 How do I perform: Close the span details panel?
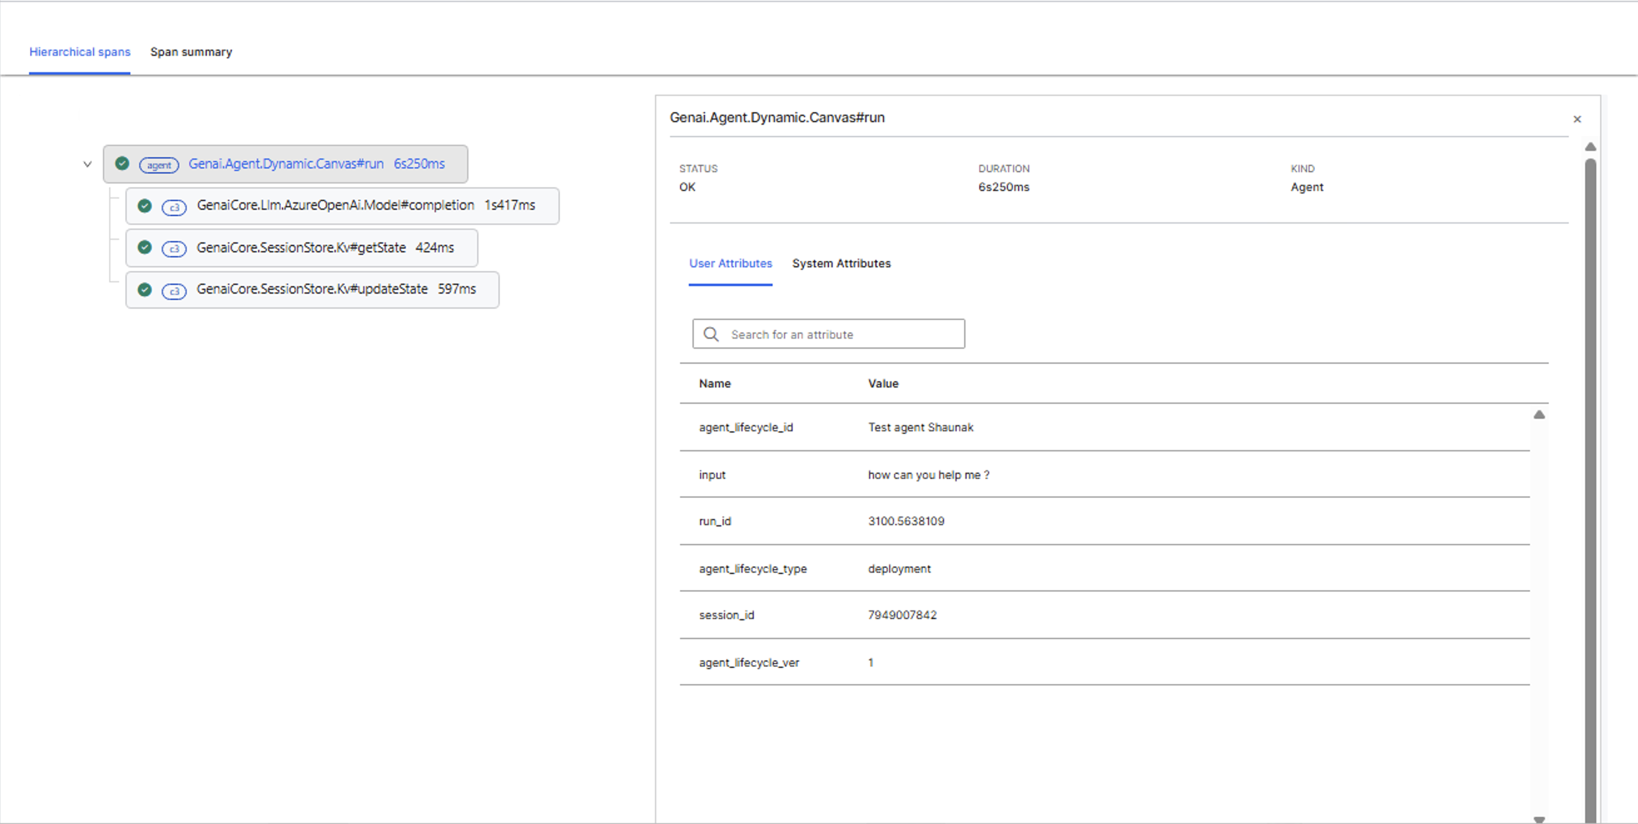[1576, 119]
